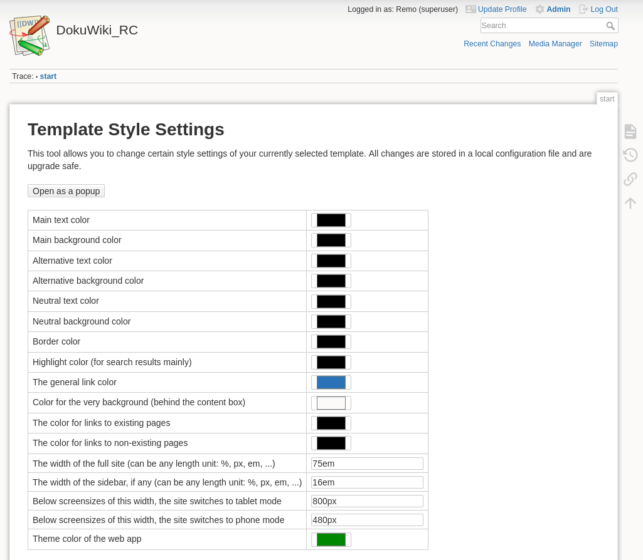Follow the start link in the Trace breadcrumb

click(48, 76)
